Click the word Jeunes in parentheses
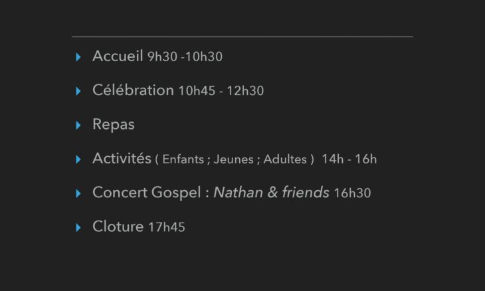 pyautogui.click(x=233, y=159)
